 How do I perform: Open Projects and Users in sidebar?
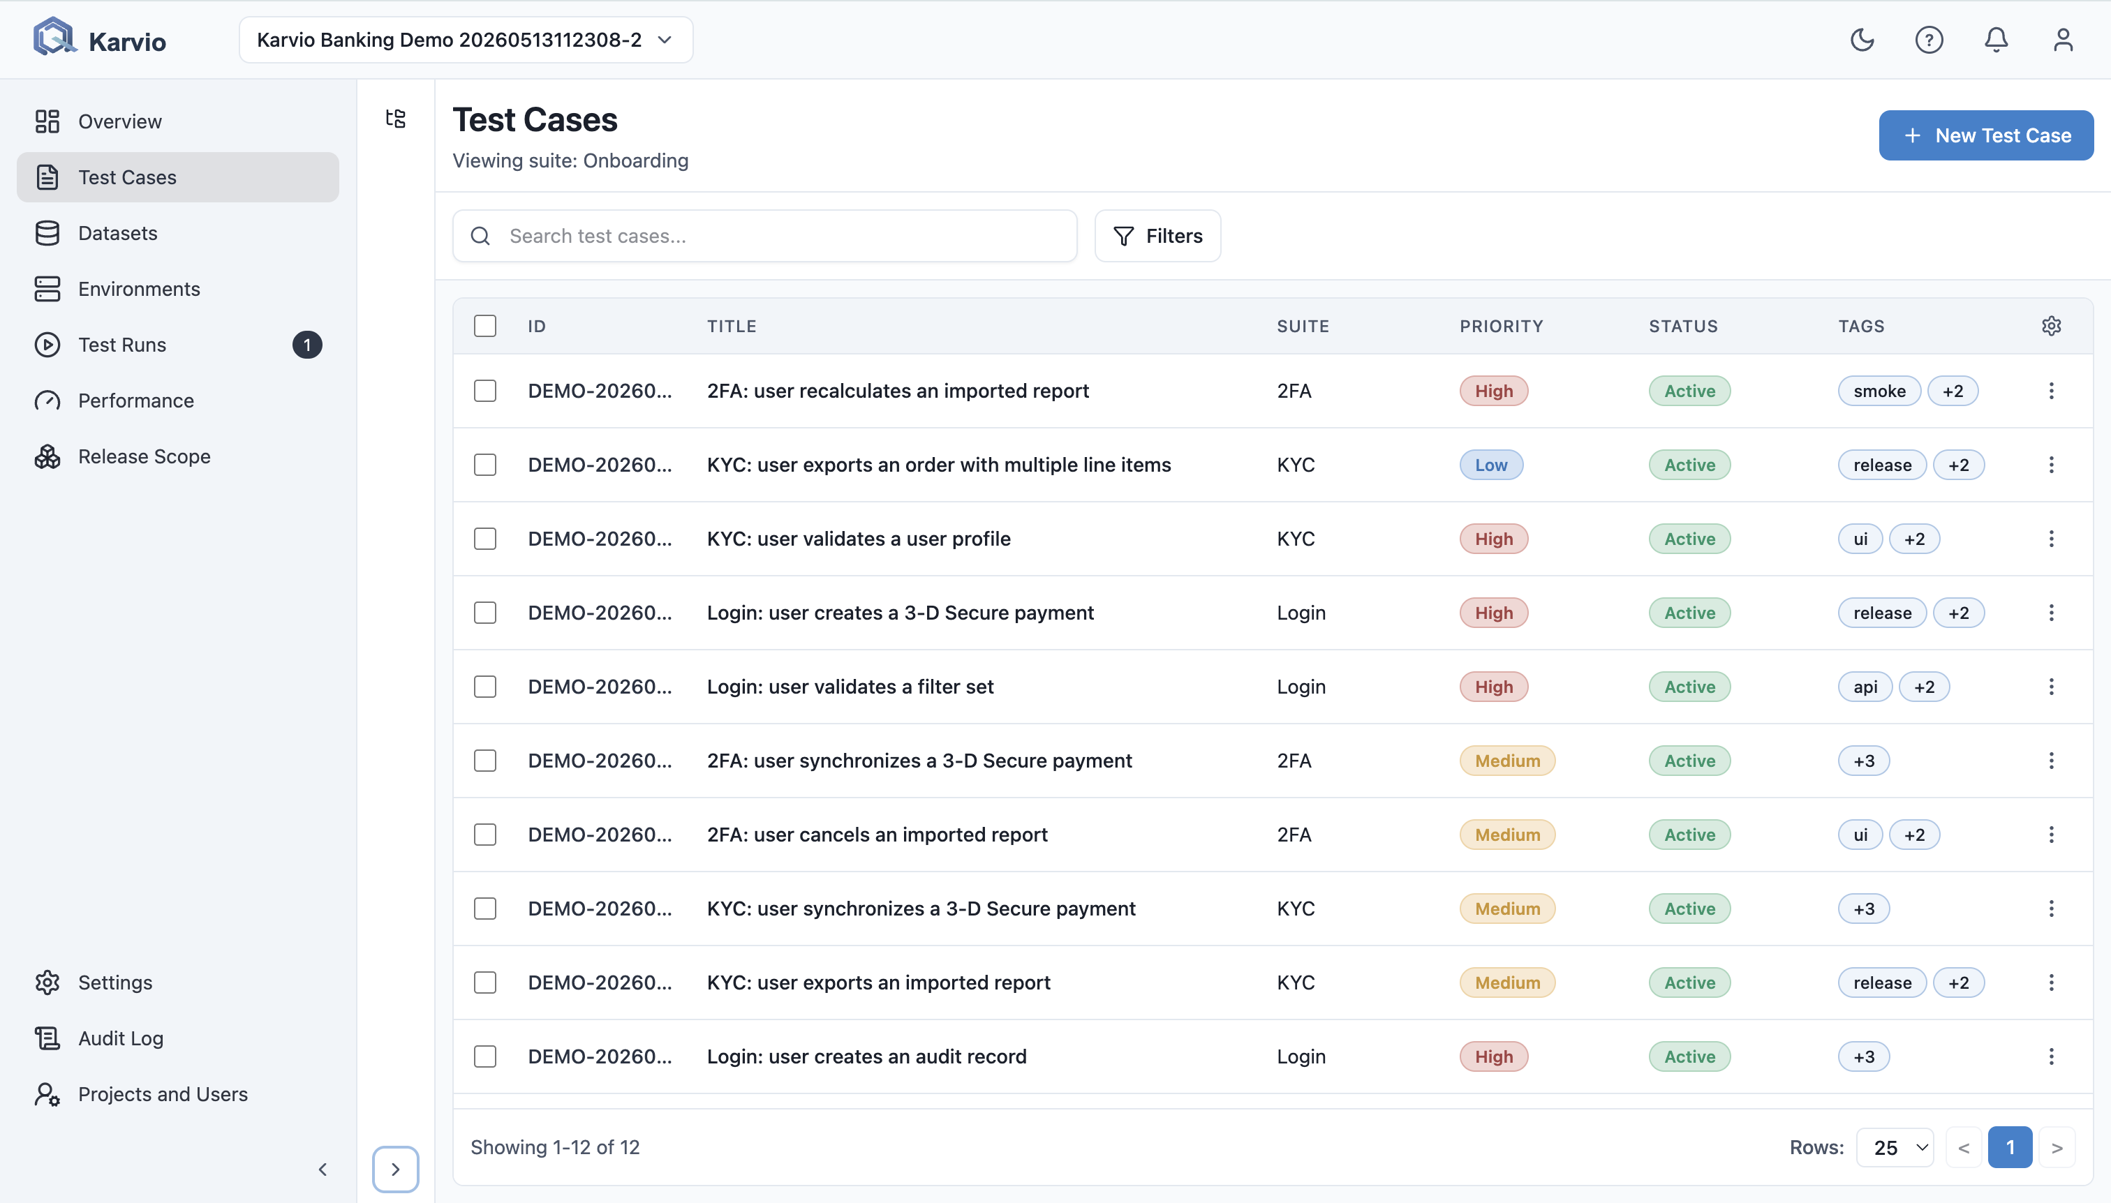tap(178, 1094)
